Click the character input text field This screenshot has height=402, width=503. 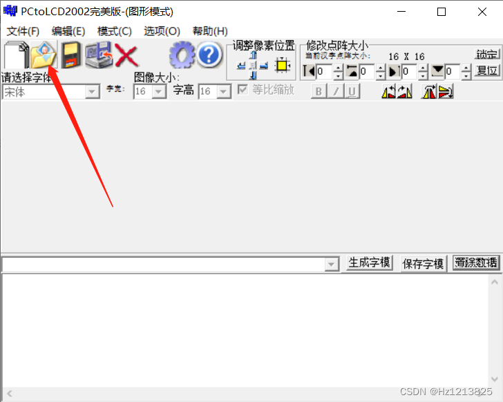[164, 265]
